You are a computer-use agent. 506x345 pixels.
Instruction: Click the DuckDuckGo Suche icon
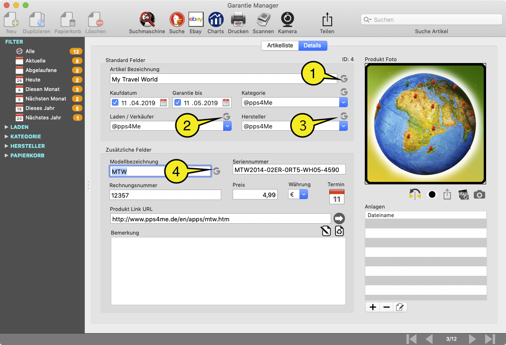pos(177,20)
